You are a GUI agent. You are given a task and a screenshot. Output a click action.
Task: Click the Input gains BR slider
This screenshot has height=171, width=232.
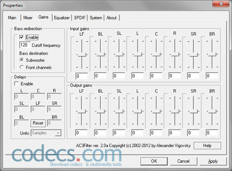click(212, 55)
